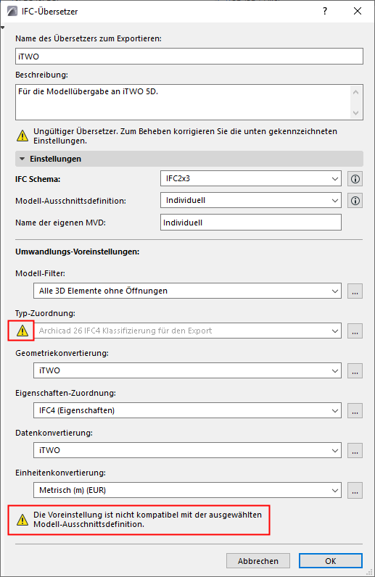The height and width of the screenshot is (577, 375).
Task: Collapse the Einstellungen section
Action: click(x=22, y=159)
